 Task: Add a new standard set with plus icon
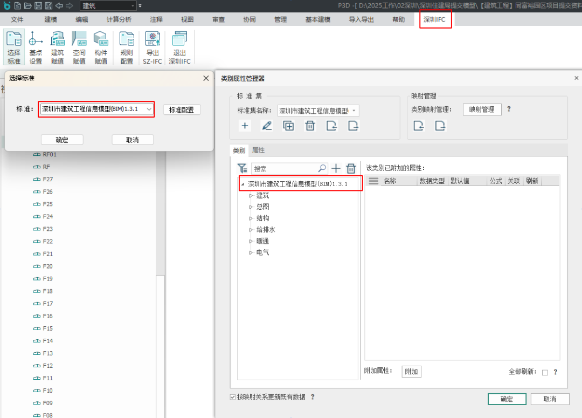(x=245, y=126)
